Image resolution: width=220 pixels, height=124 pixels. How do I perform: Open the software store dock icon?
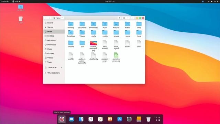tap(120, 119)
